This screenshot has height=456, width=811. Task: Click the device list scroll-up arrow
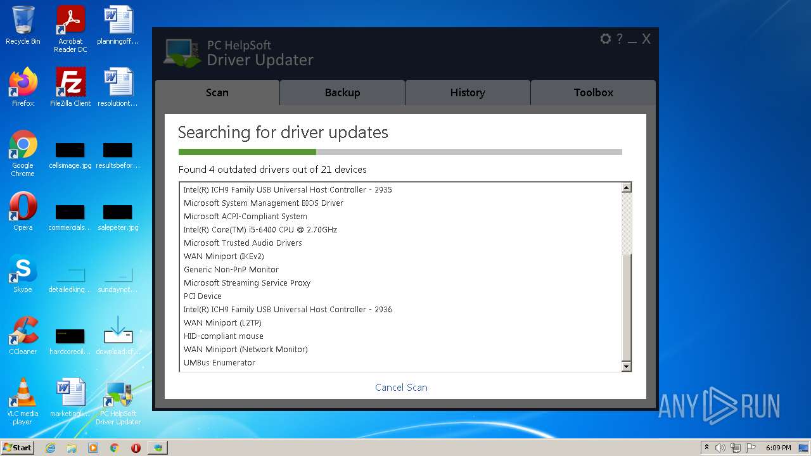click(626, 187)
